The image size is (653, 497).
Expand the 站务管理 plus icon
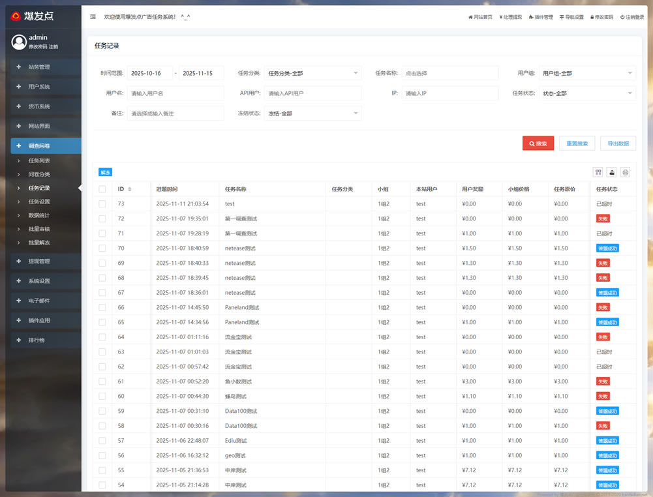19,67
